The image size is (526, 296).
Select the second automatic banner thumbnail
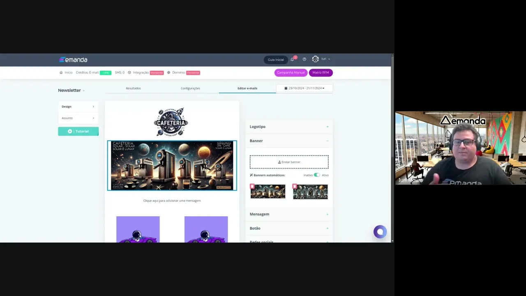tap(310, 192)
